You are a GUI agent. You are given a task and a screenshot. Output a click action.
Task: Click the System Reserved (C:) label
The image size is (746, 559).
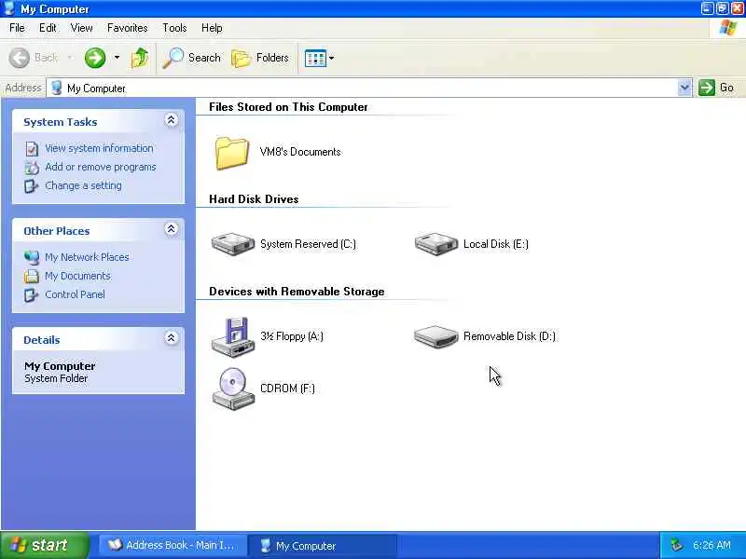click(308, 244)
